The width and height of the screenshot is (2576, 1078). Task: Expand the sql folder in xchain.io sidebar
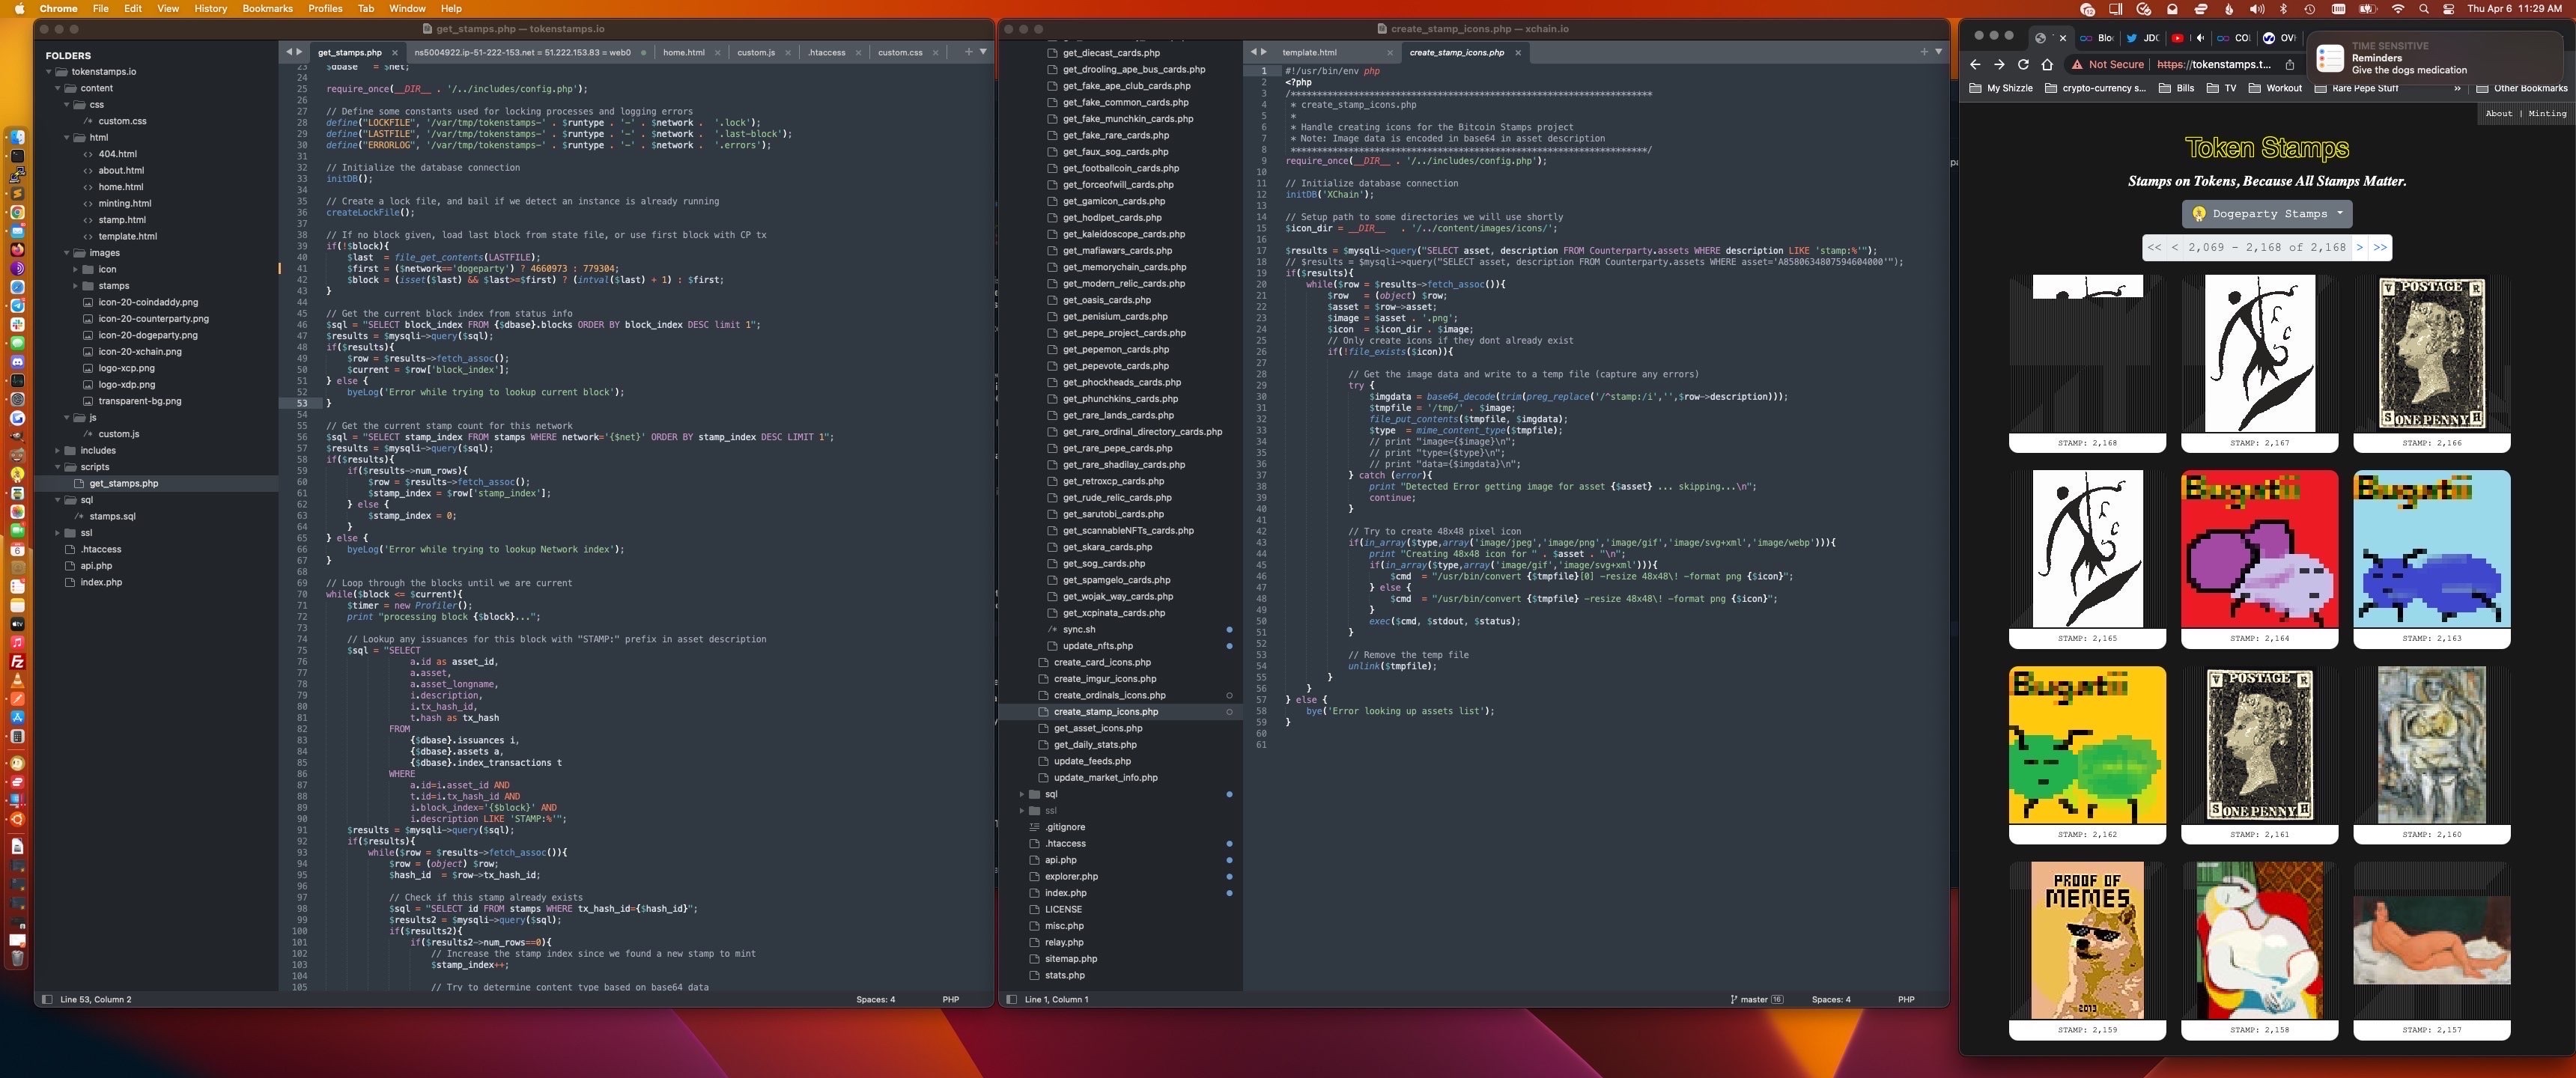tap(1022, 794)
